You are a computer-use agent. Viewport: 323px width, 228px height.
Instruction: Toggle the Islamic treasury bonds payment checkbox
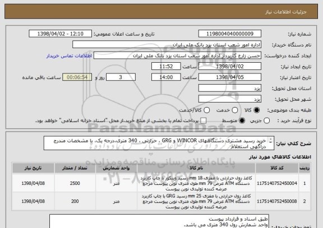click(204, 121)
